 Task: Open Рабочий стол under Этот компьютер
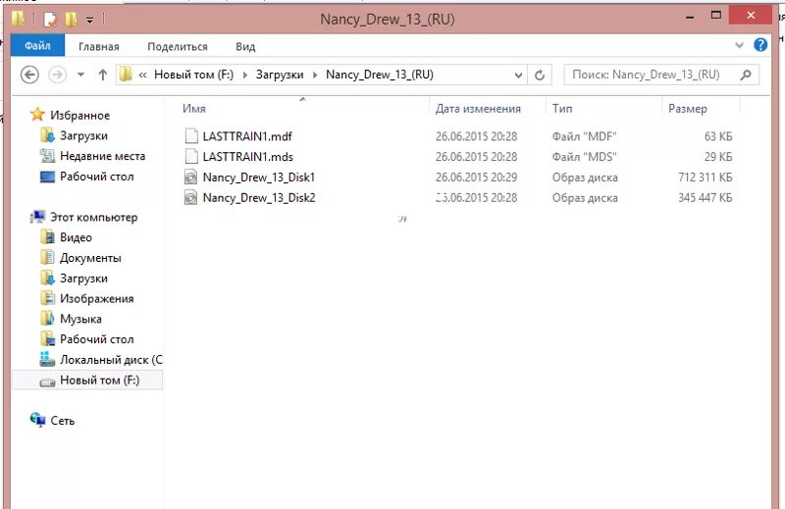96,339
